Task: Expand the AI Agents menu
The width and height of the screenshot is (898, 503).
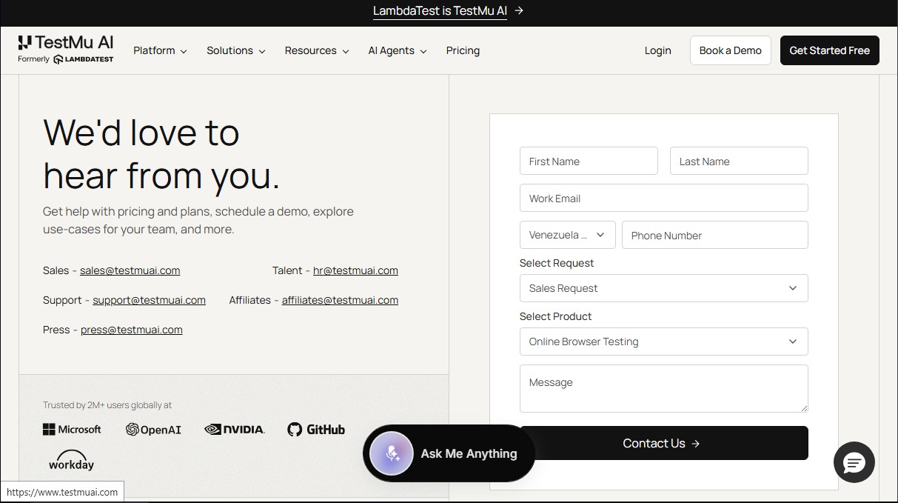Action: click(398, 50)
